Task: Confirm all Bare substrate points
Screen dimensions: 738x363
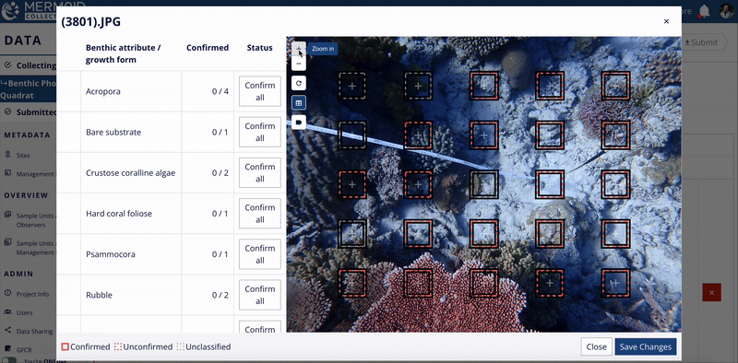Action: tap(260, 132)
